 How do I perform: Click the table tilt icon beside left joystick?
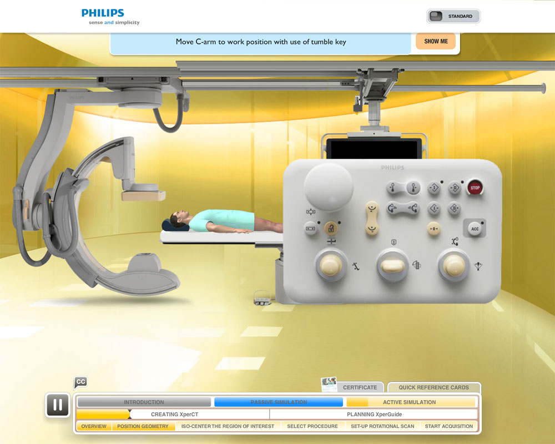[356, 266]
